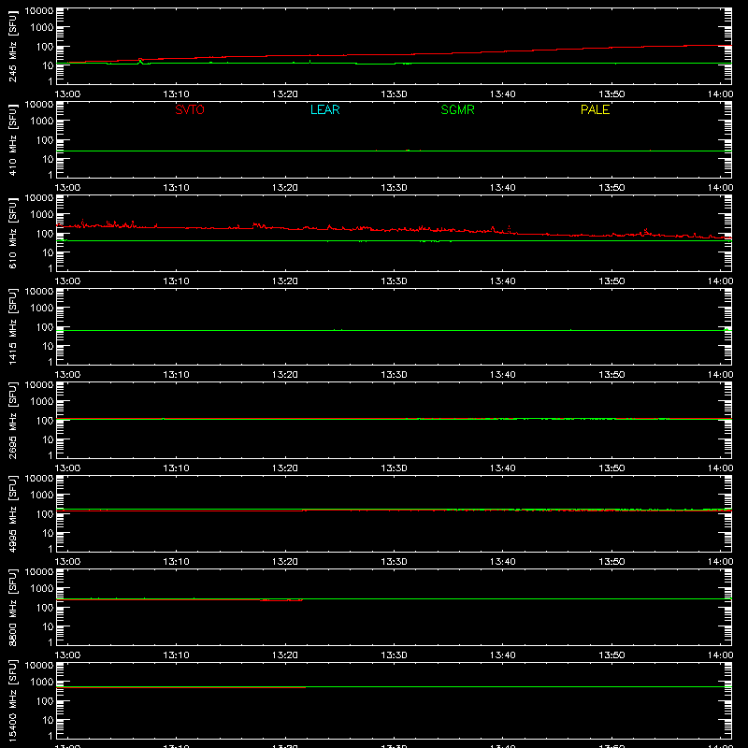Click the 8800 MHz [SFU] axis title

point(13,607)
